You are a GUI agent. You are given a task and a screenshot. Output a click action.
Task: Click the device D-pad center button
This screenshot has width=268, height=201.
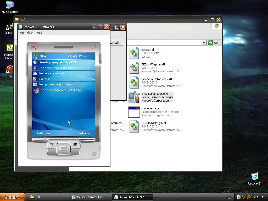[64, 148]
